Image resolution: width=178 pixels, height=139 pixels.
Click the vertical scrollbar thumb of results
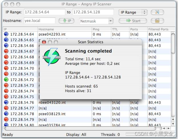click(x=173, y=43)
